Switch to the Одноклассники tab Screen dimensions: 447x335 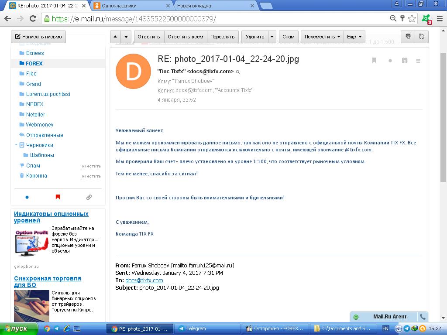coord(132,6)
